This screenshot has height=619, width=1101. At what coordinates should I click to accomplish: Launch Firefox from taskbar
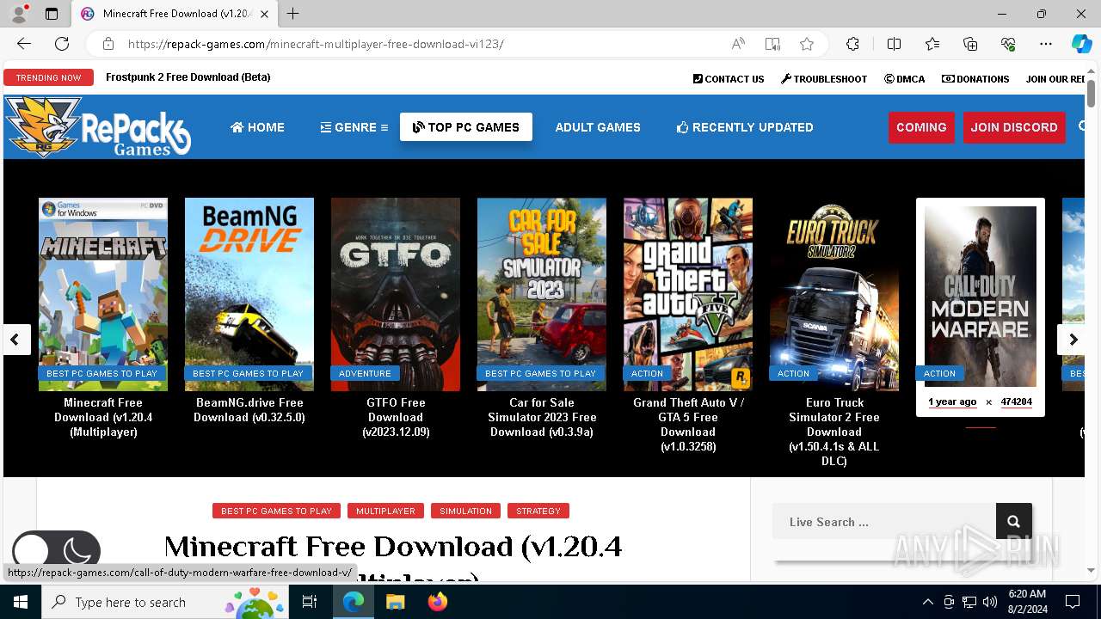(438, 602)
